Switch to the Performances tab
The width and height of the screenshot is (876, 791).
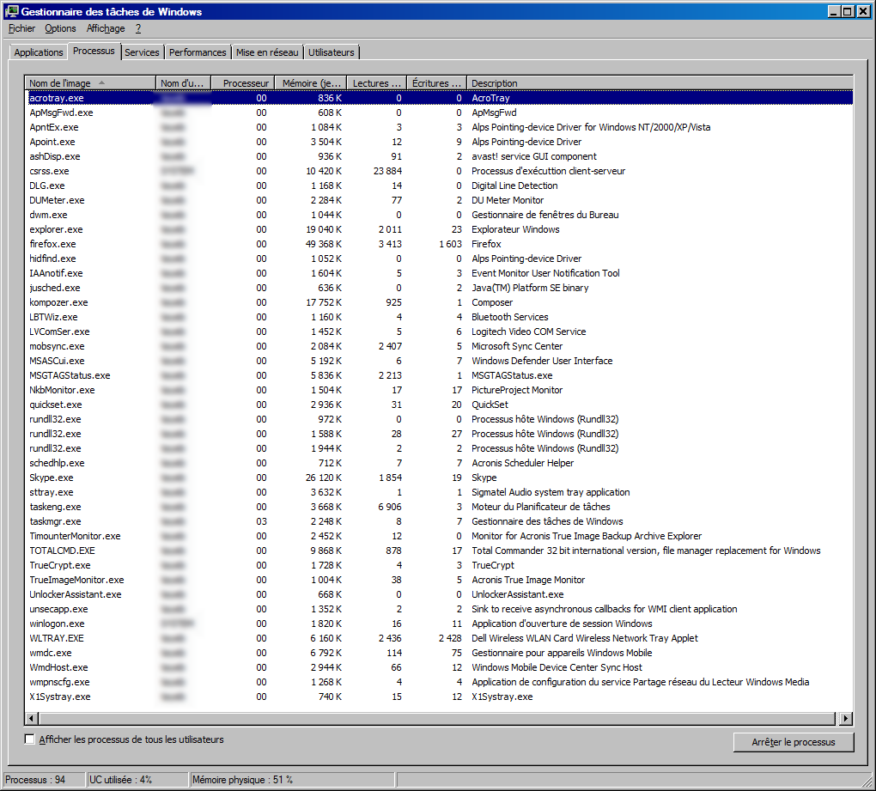[198, 52]
